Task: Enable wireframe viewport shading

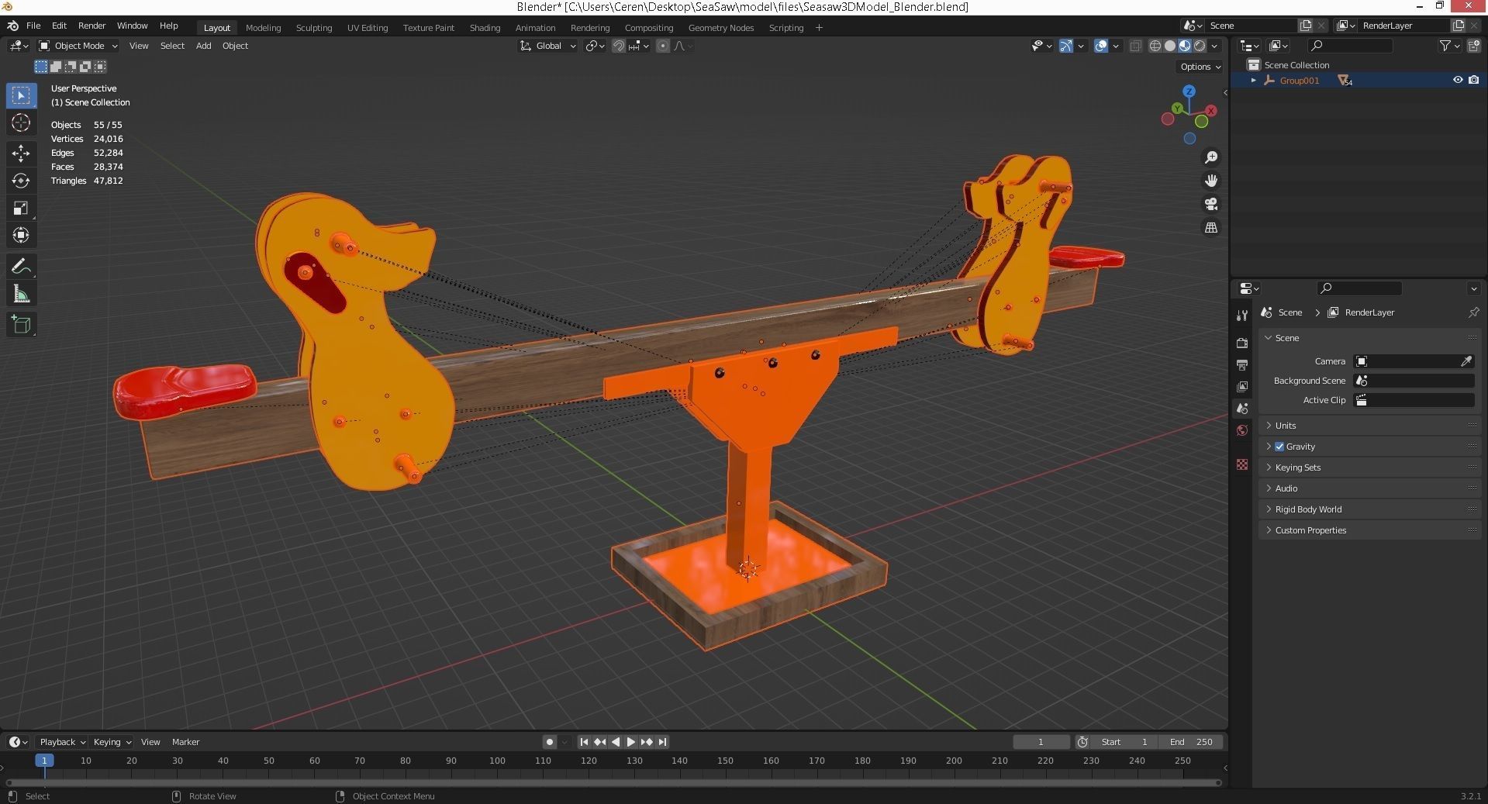Action: (x=1155, y=46)
